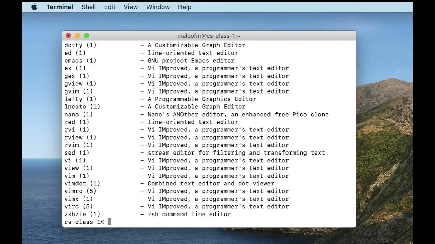Click the emacs (1) entry
This screenshot has width=435, height=244.
click(81, 61)
